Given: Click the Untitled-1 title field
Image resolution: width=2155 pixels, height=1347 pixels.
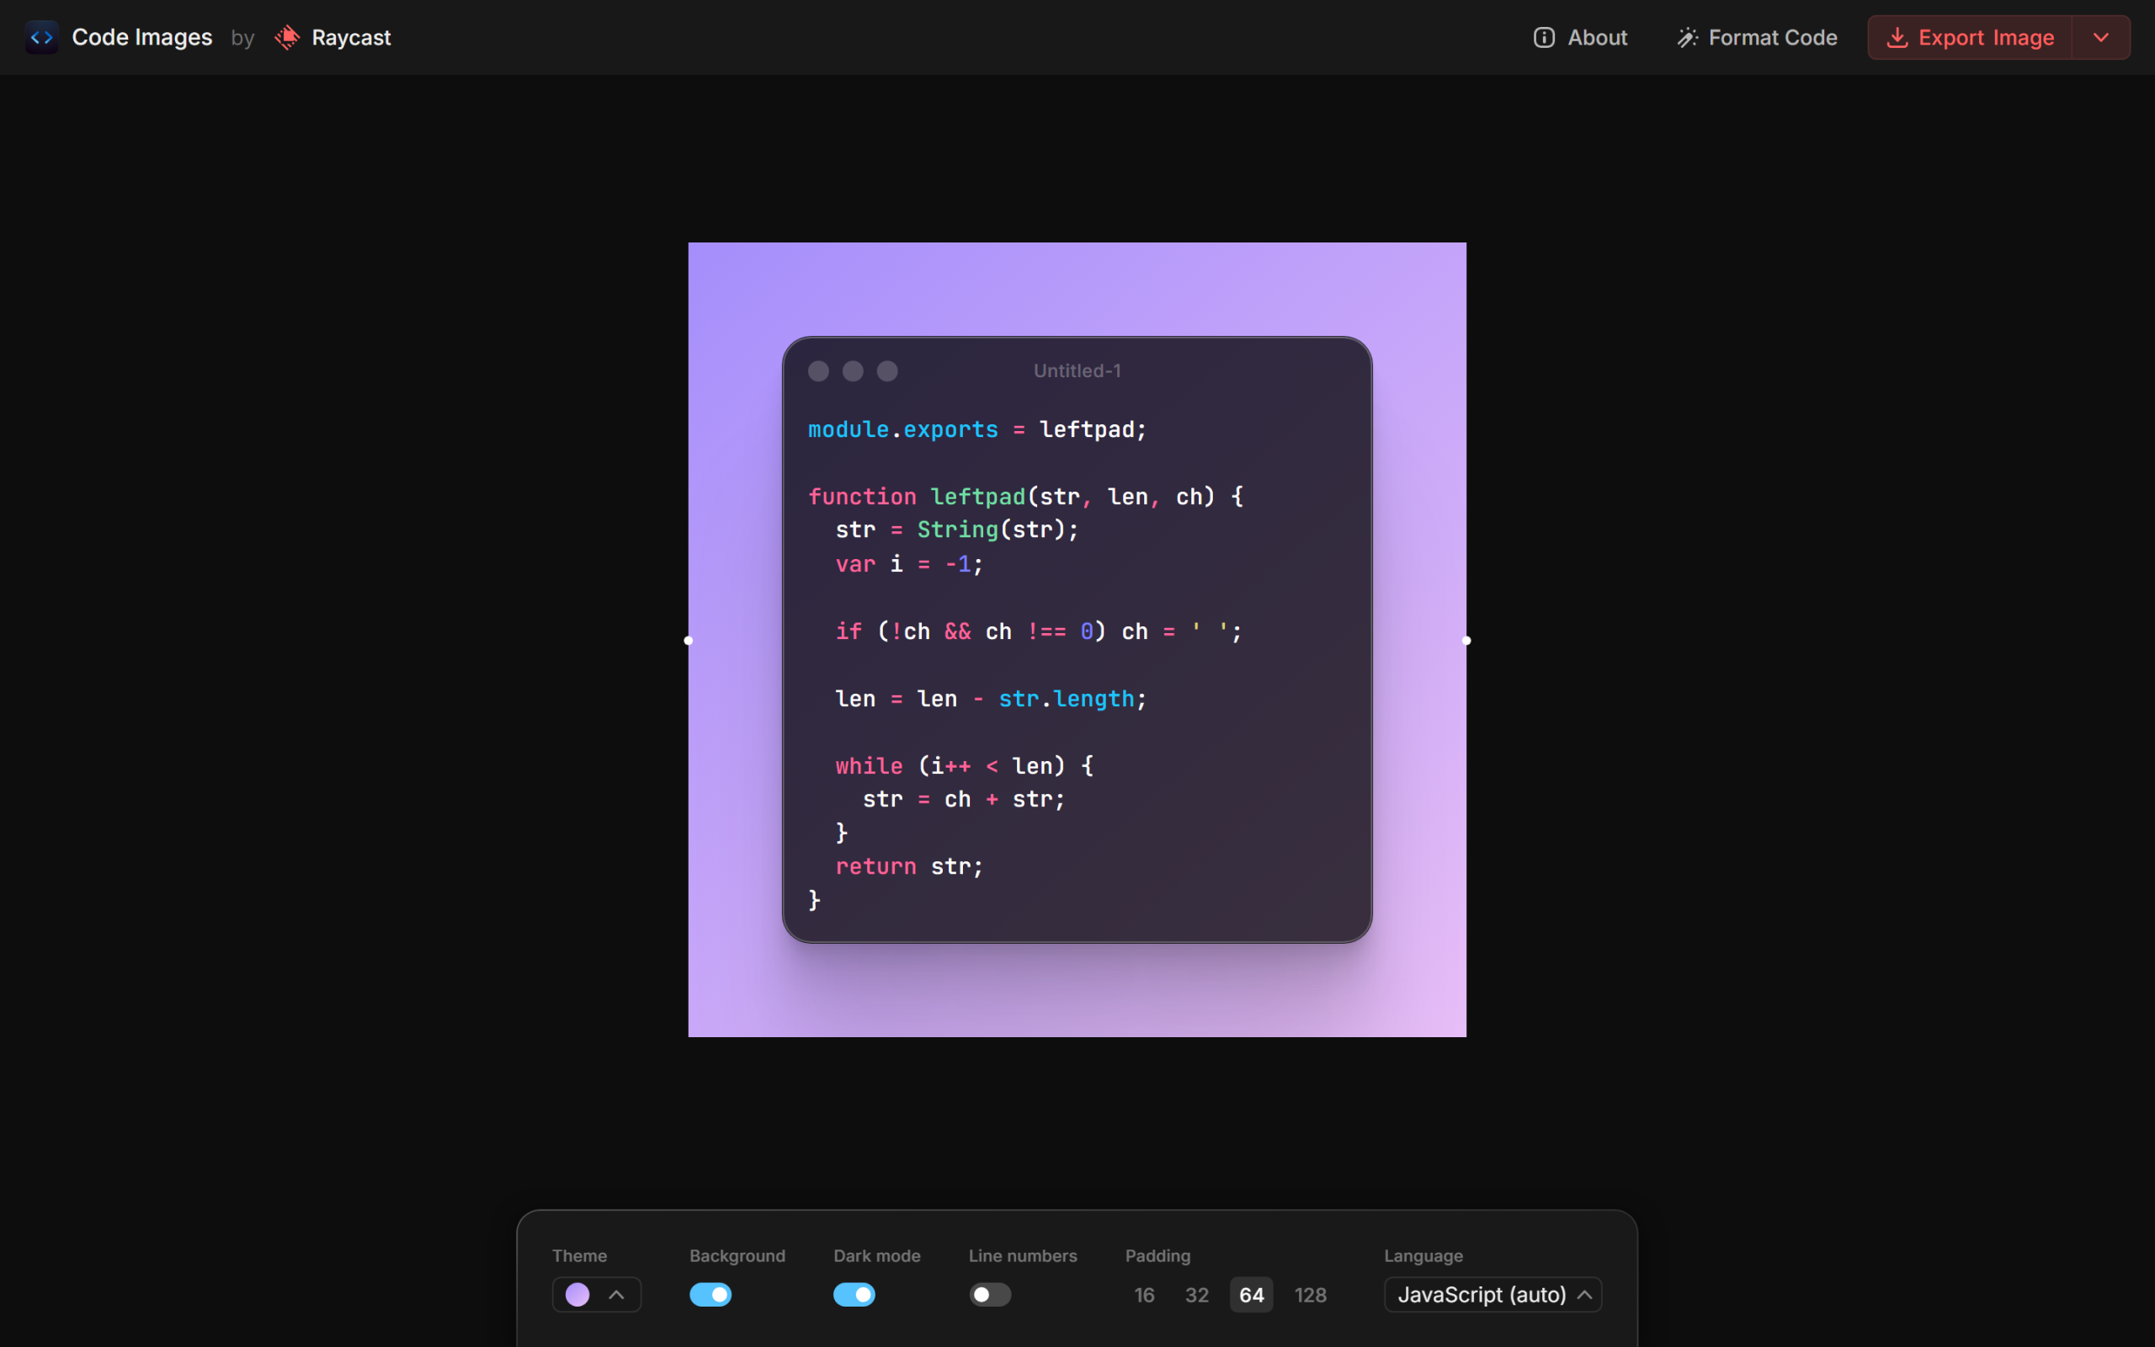Looking at the screenshot, I should click(1077, 370).
